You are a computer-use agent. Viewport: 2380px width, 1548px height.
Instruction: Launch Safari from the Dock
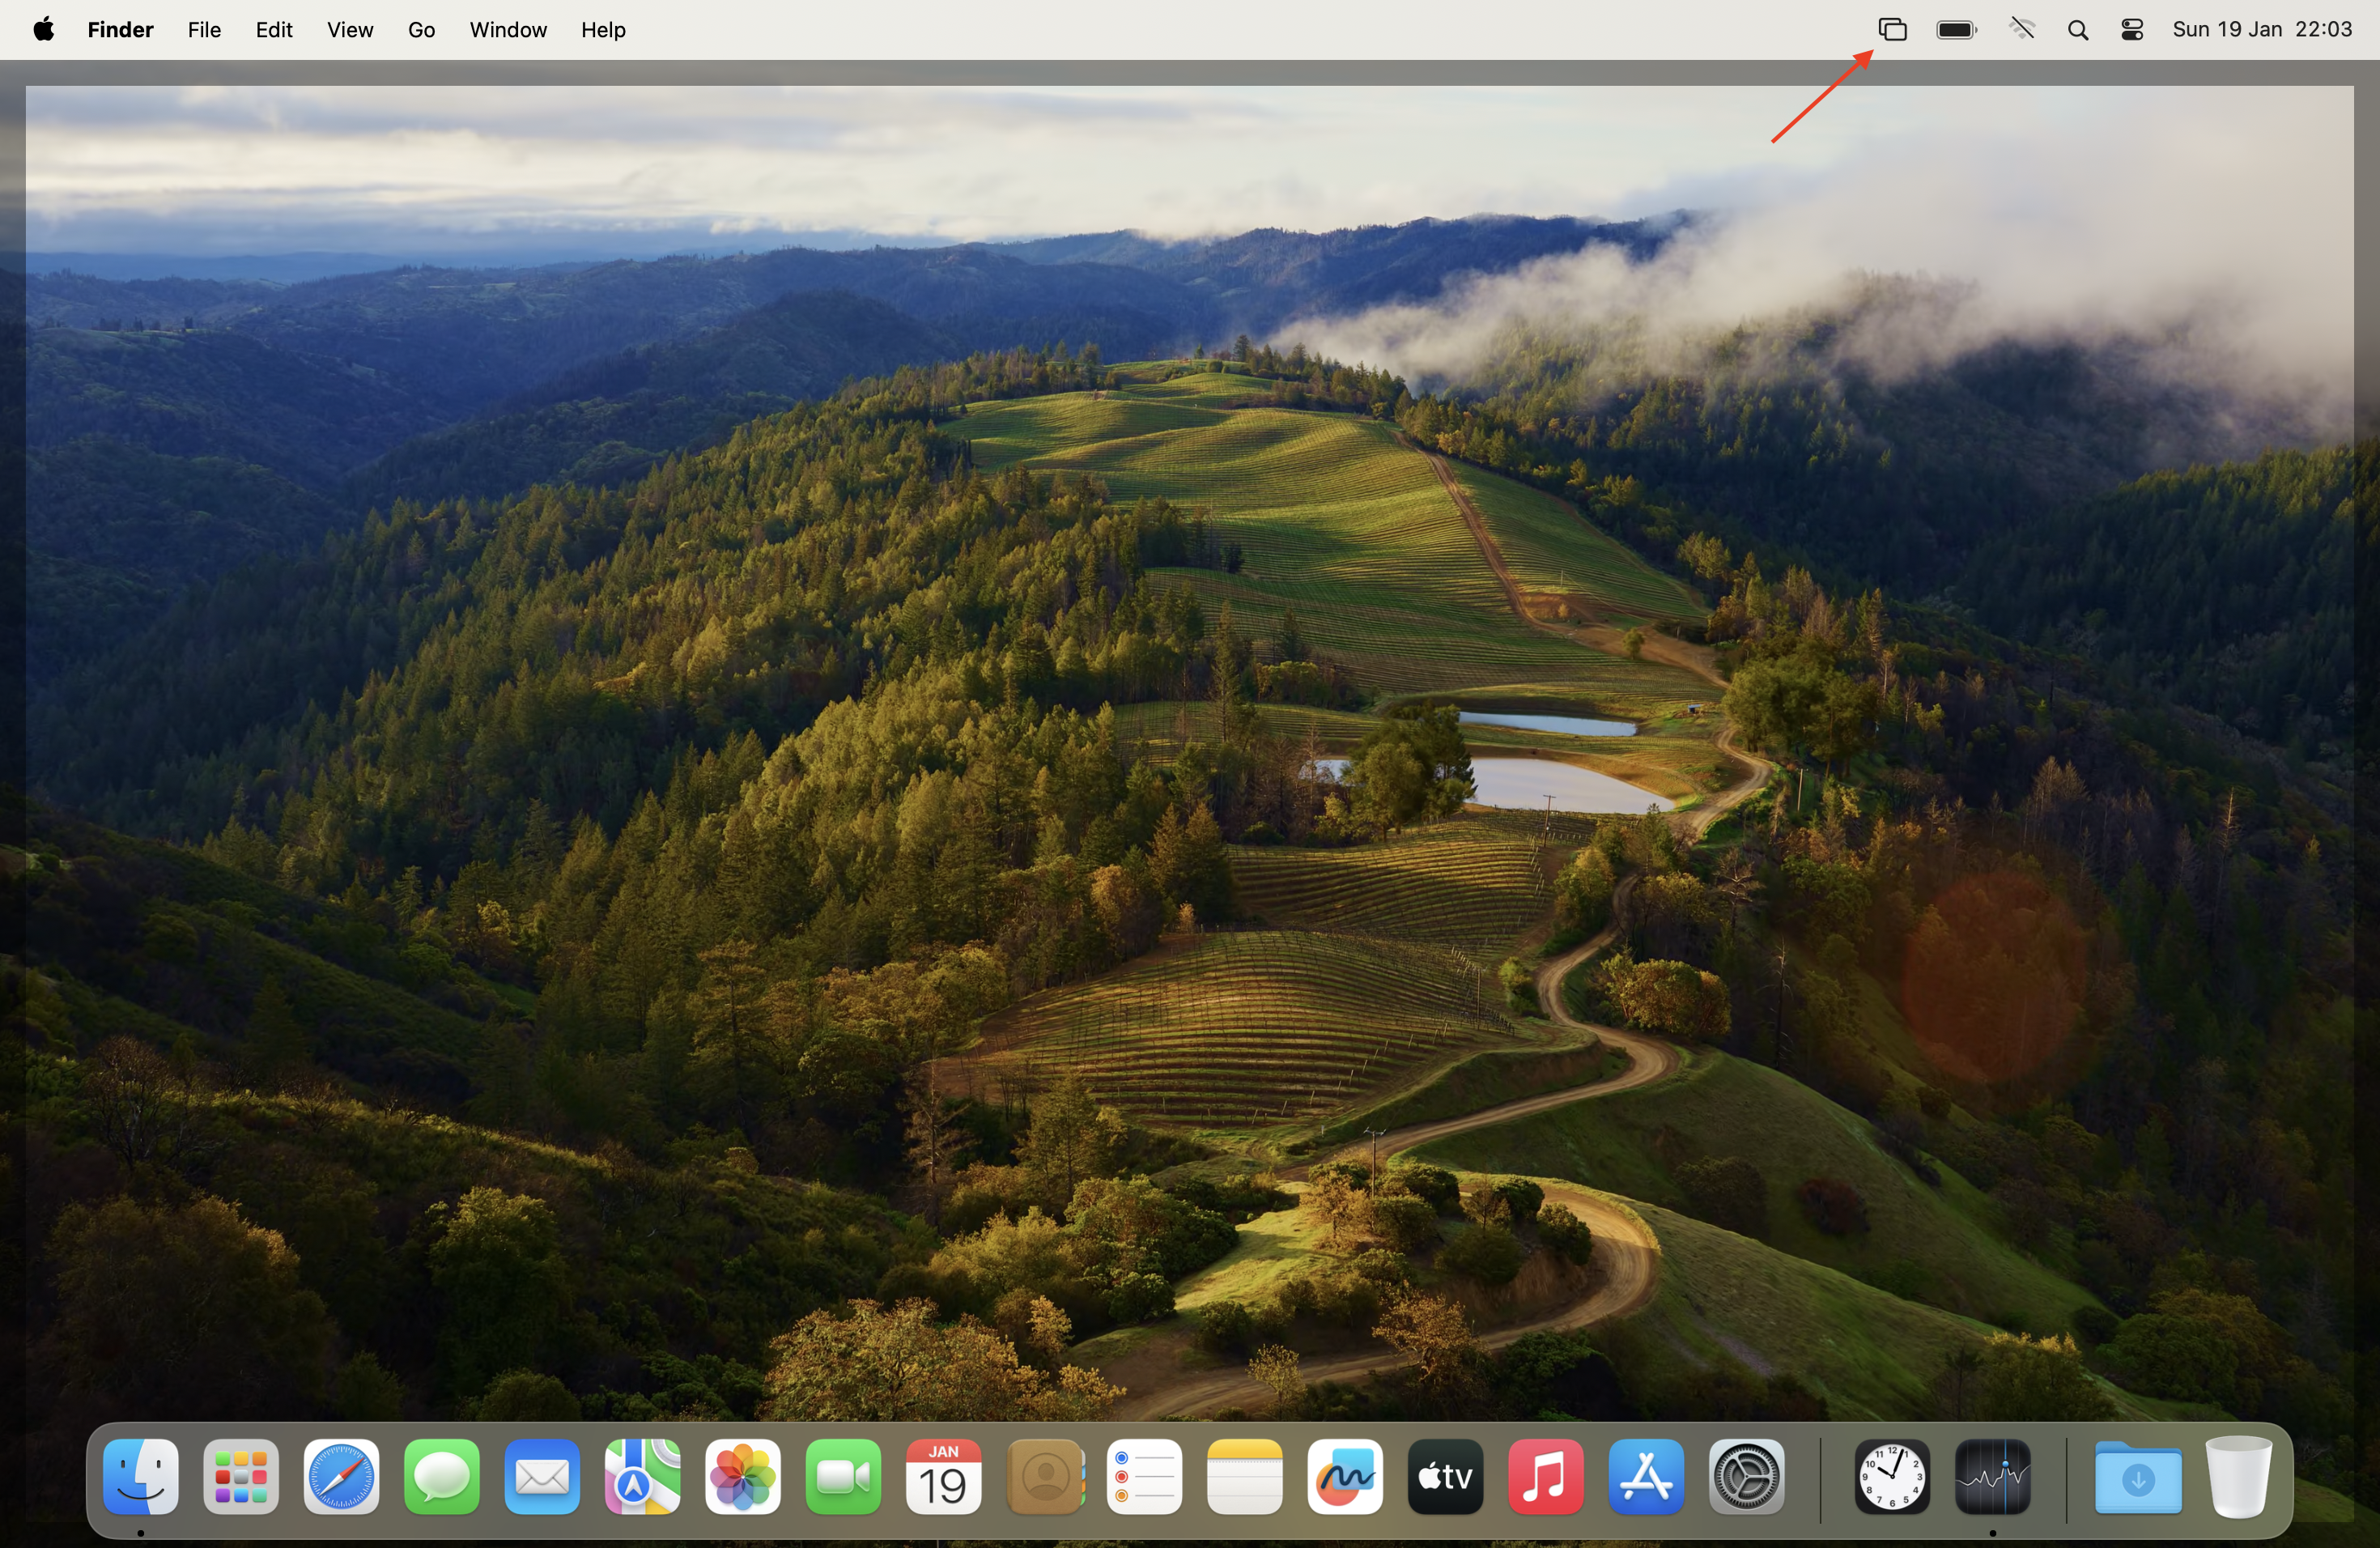(x=342, y=1477)
